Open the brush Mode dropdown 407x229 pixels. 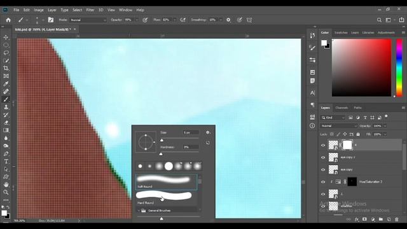(88, 20)
